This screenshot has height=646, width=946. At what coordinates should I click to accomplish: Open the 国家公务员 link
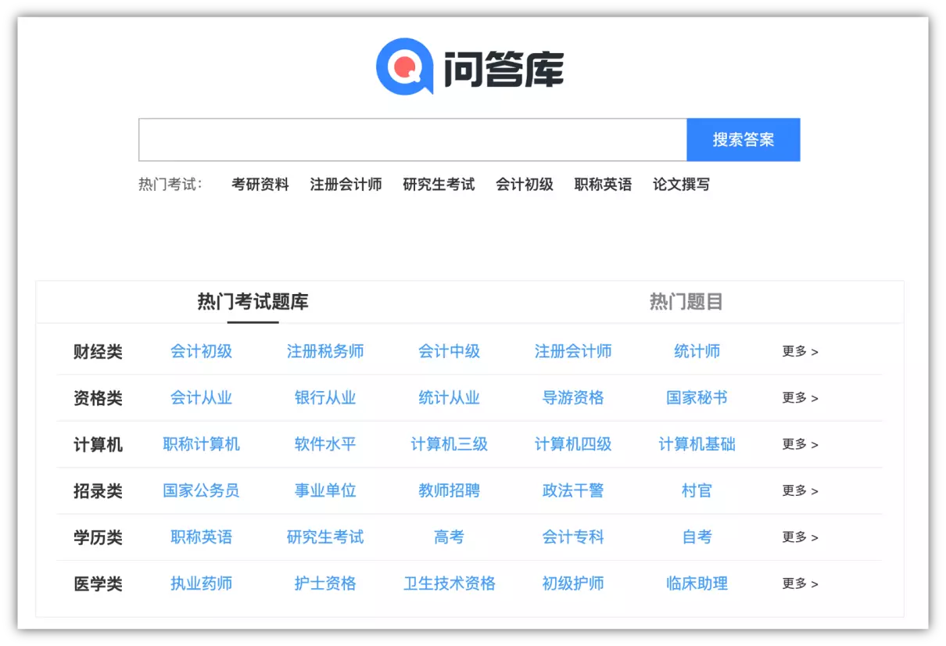pos(202,490)
